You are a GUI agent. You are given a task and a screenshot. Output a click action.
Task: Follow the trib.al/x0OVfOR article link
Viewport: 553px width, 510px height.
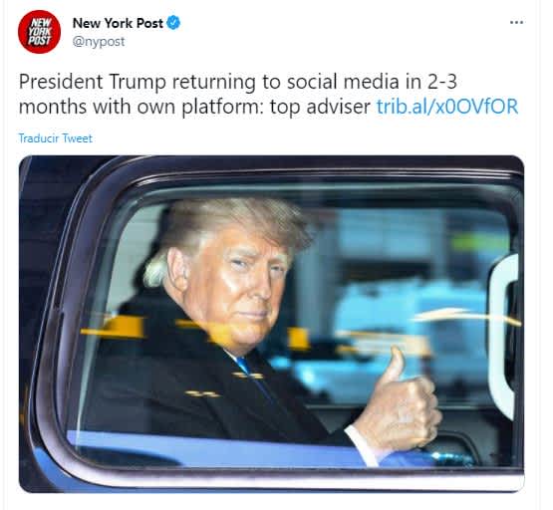pyautogui.click(x=447, y=107)
